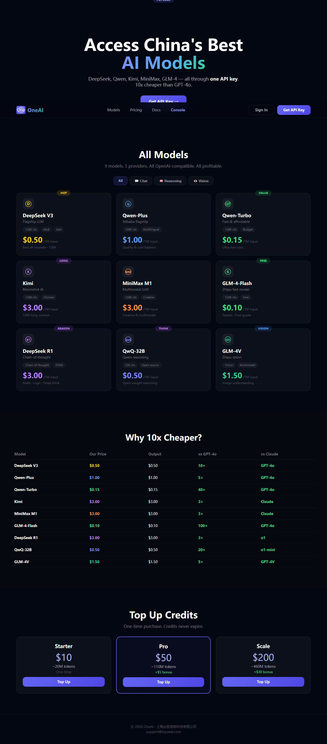
Task: Click the Open source tag on QwQ-32B
Action: click(150, 365)
